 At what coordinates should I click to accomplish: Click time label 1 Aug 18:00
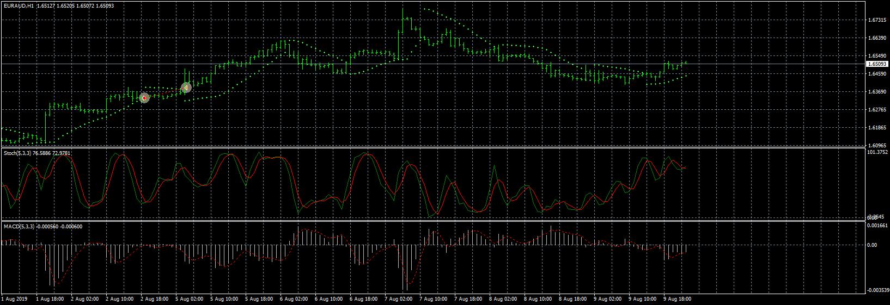tap(50, 299)
